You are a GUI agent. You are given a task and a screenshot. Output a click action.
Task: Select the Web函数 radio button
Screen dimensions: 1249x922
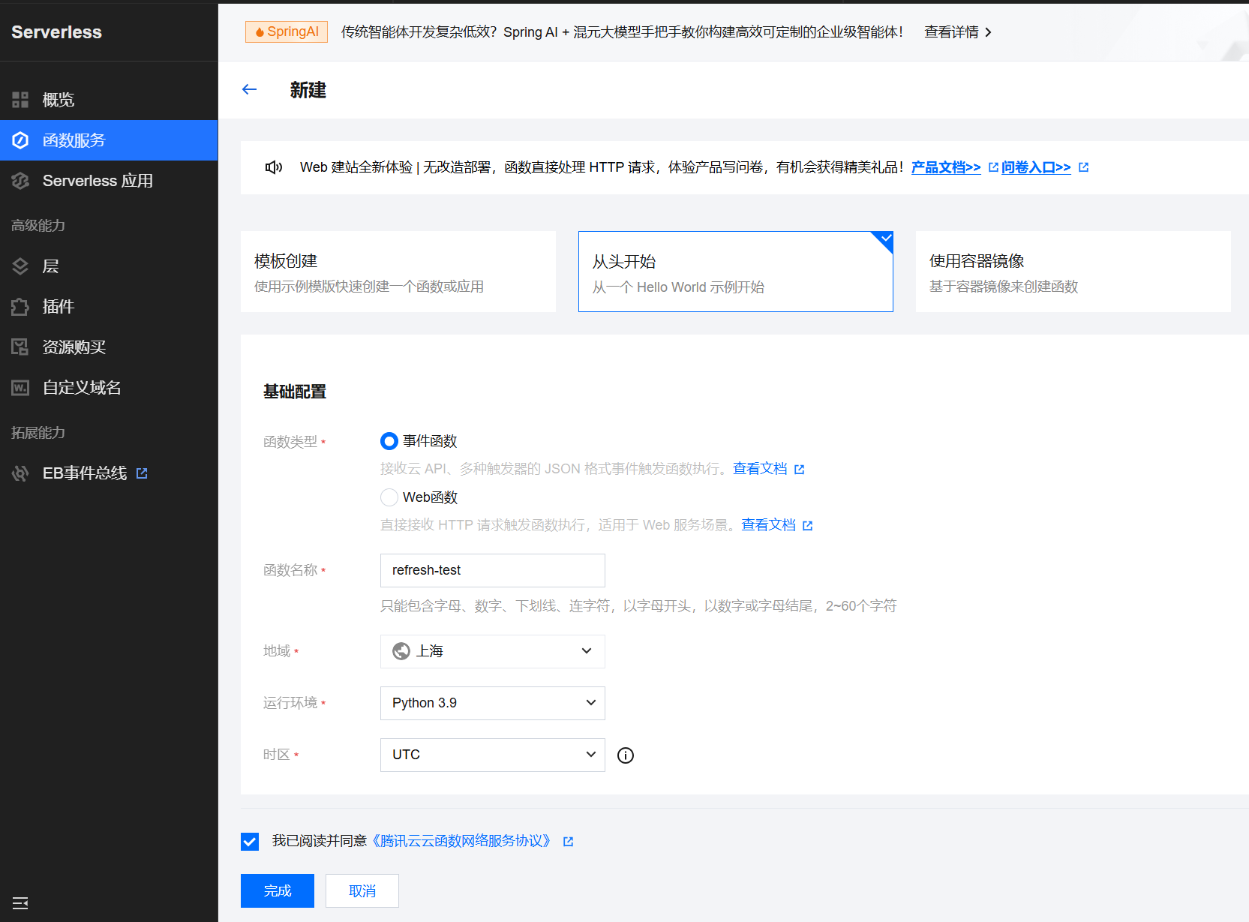(x=389, y=497)
